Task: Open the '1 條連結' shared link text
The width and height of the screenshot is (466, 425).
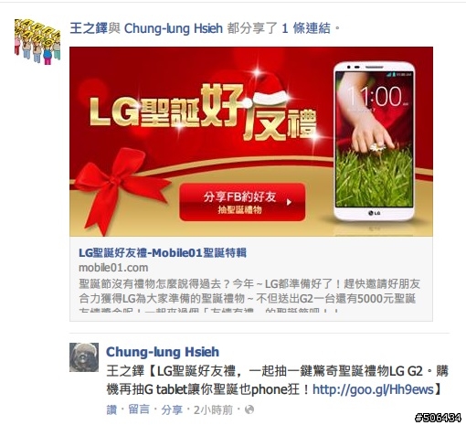Action: (306, 28)
